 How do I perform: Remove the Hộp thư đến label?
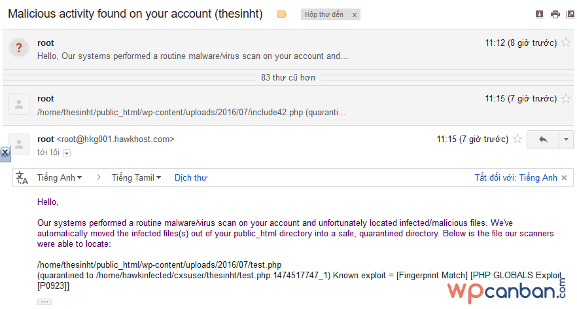point(355,15)
